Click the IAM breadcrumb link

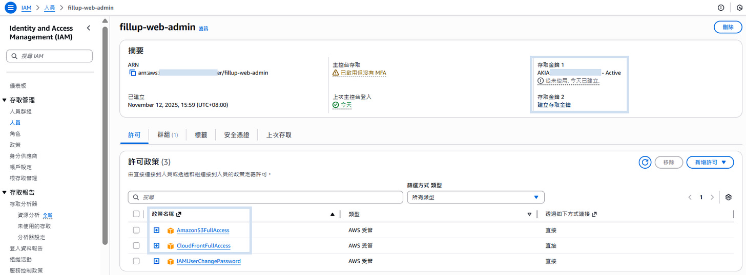pos(27,8)
